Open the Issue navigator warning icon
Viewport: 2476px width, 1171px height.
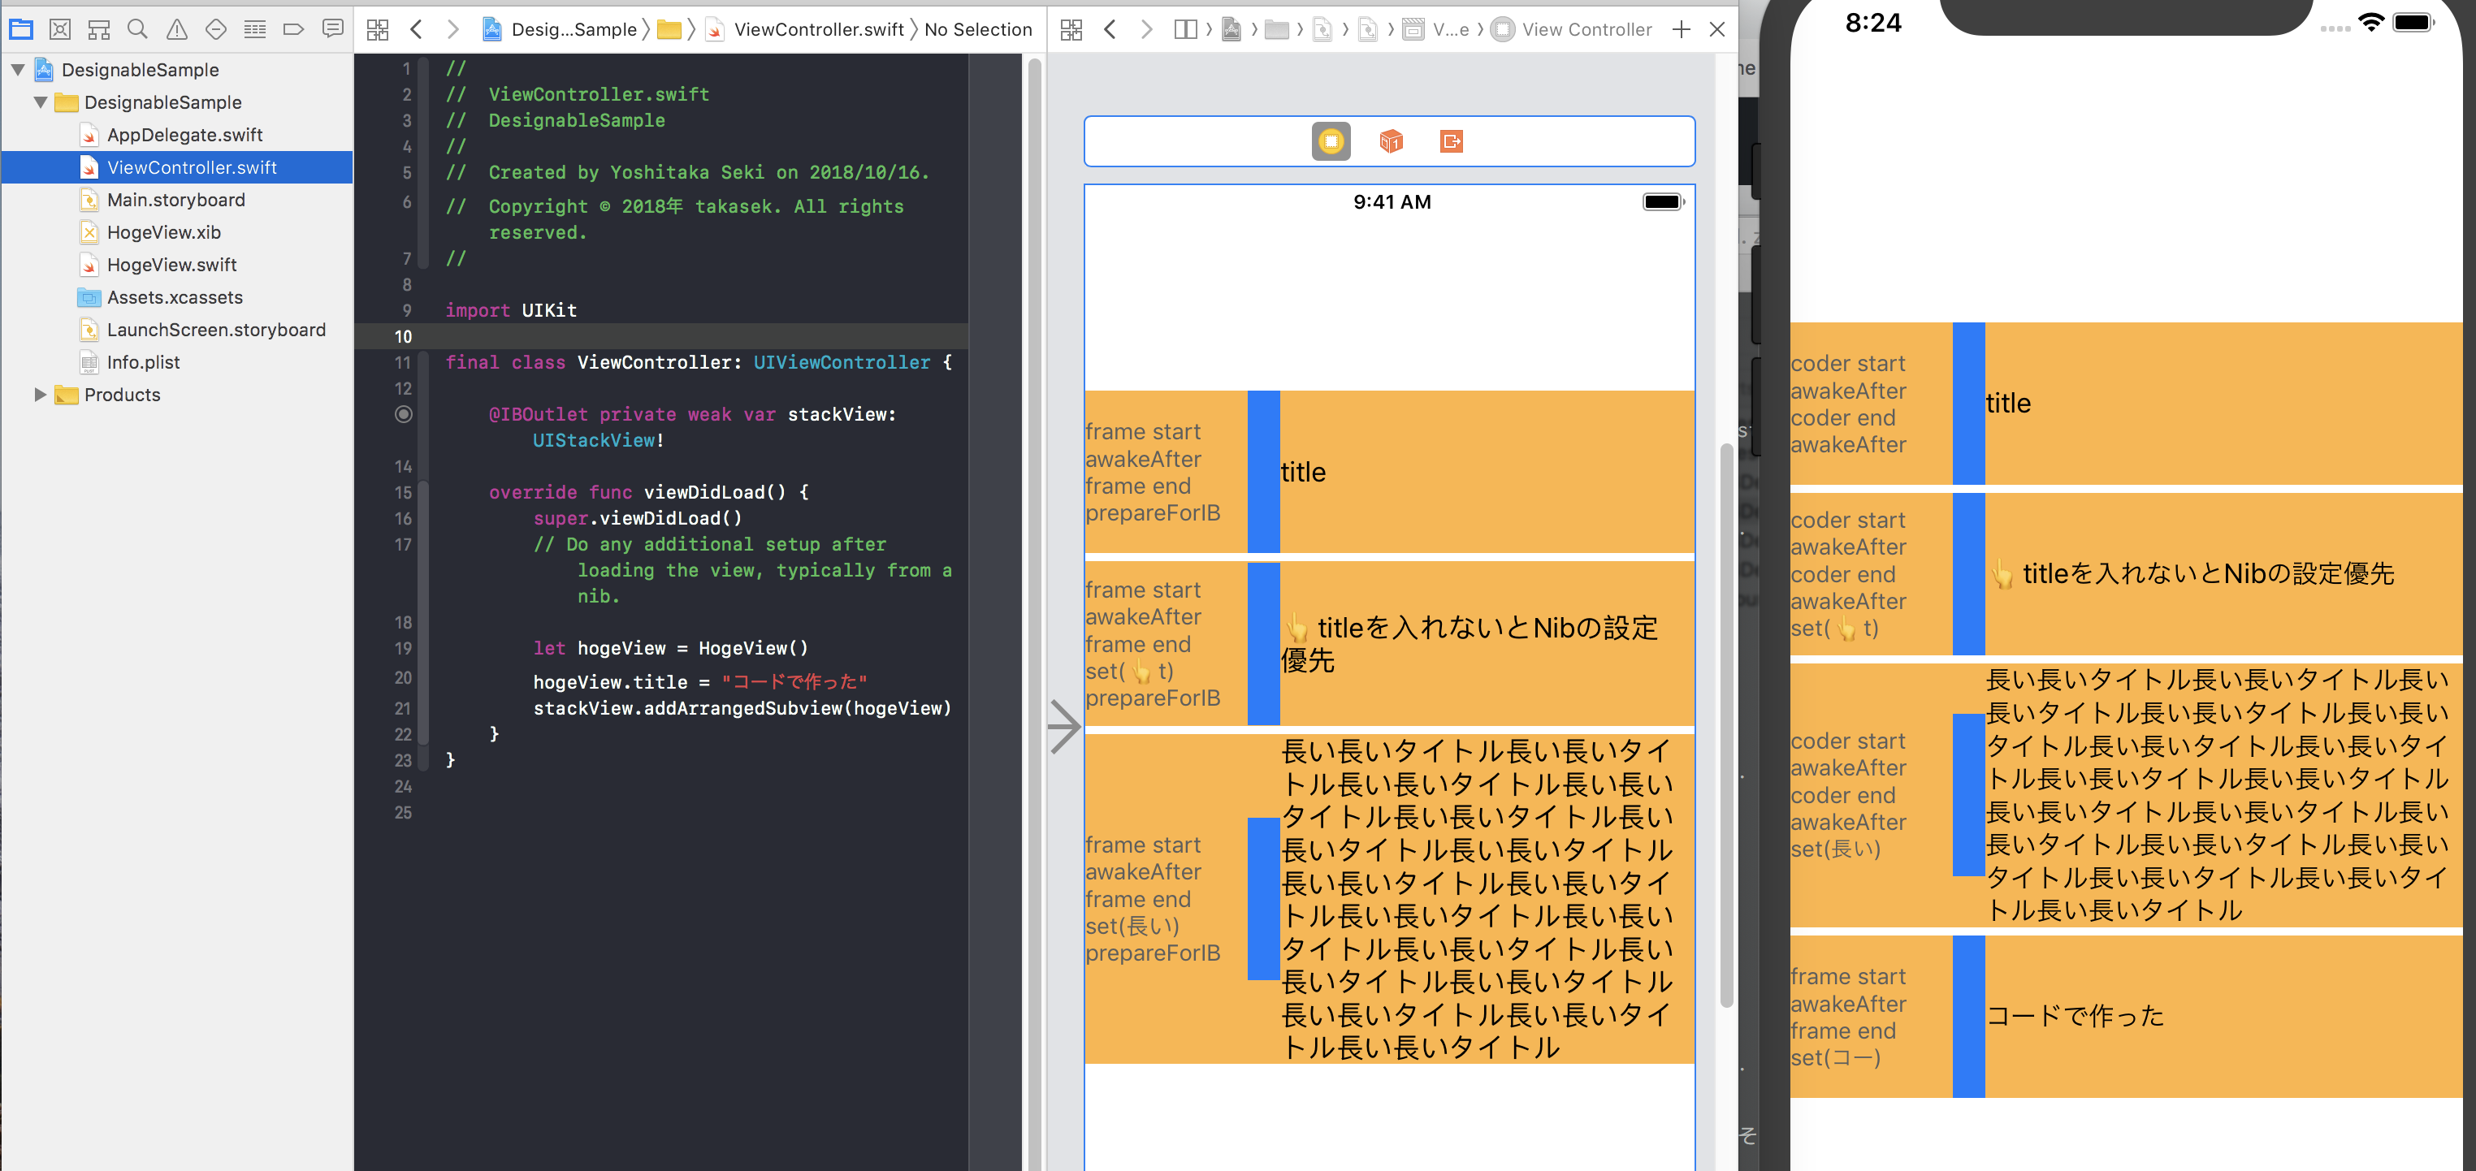point(177,28)
